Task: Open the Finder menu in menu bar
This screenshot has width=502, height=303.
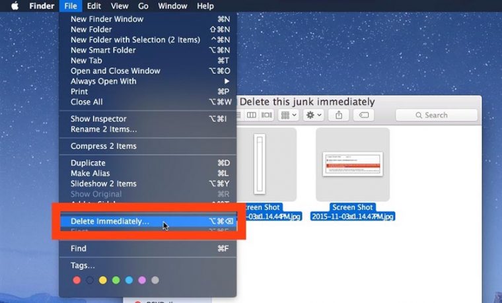Action: (42, 6)
